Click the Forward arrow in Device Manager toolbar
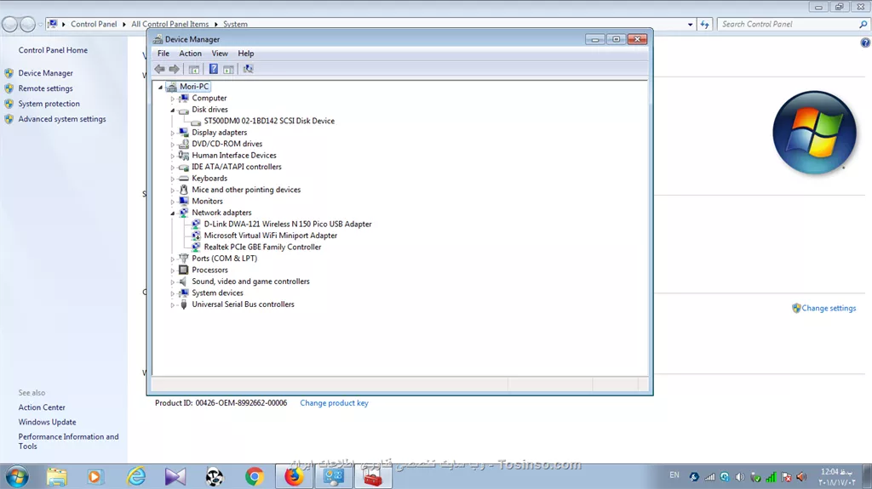This screenshot has height=489, width=872. 174,69
